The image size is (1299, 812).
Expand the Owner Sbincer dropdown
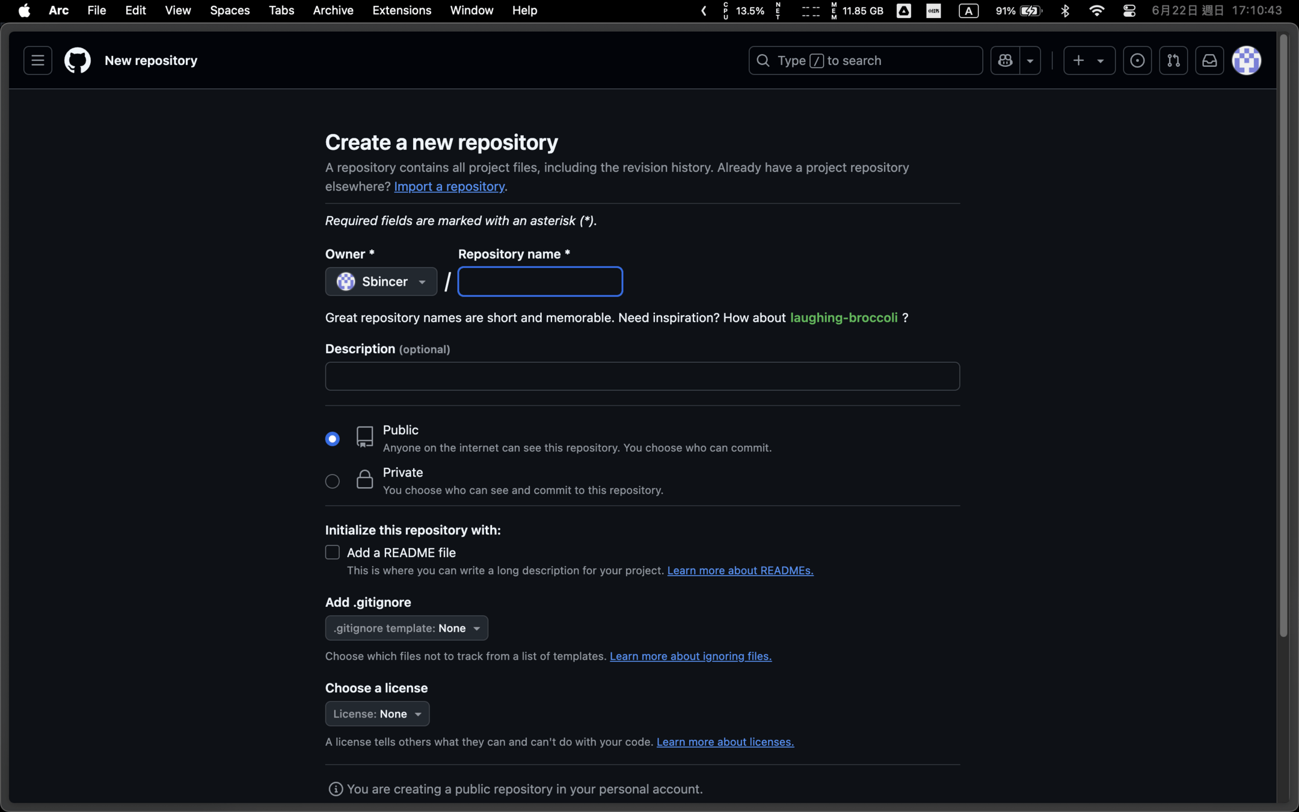click(381, 281)
